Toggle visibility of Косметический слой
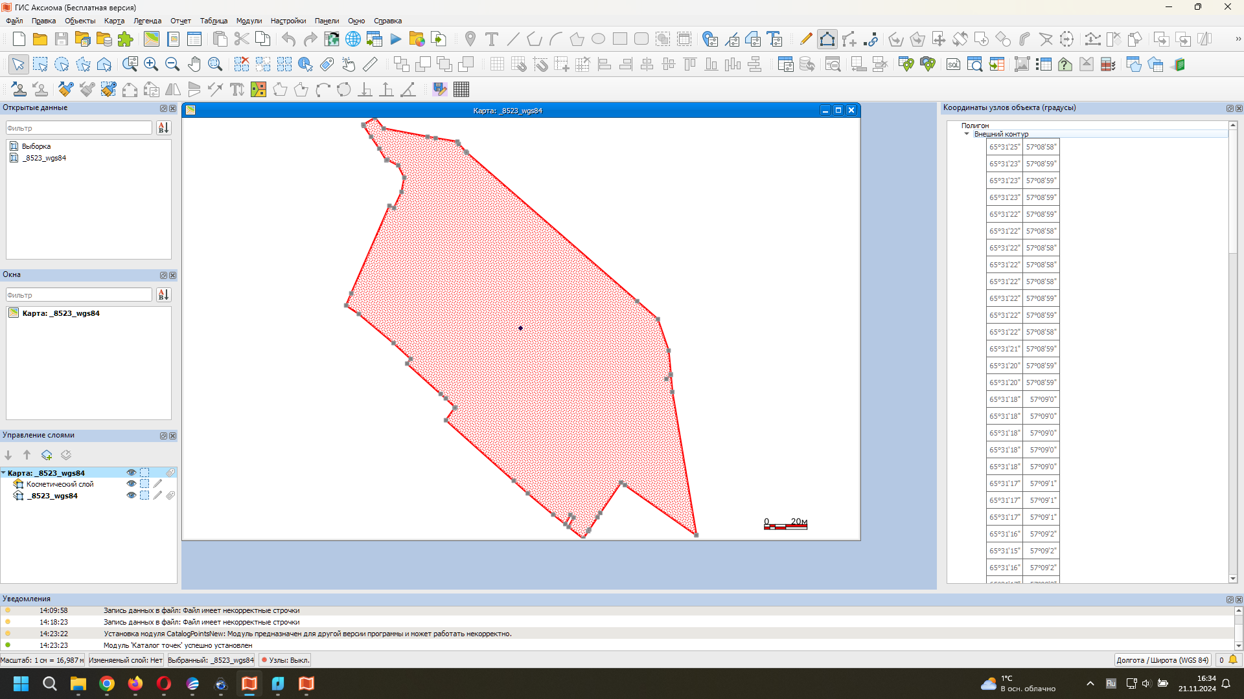The height and width of the screenshot is (699, 1244). click(132, 484)
